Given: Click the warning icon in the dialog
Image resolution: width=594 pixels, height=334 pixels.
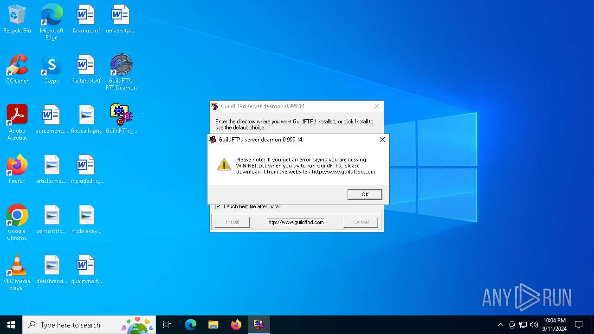Looking at the screenshot, I should pyautogui.click(x=224, y=164).
